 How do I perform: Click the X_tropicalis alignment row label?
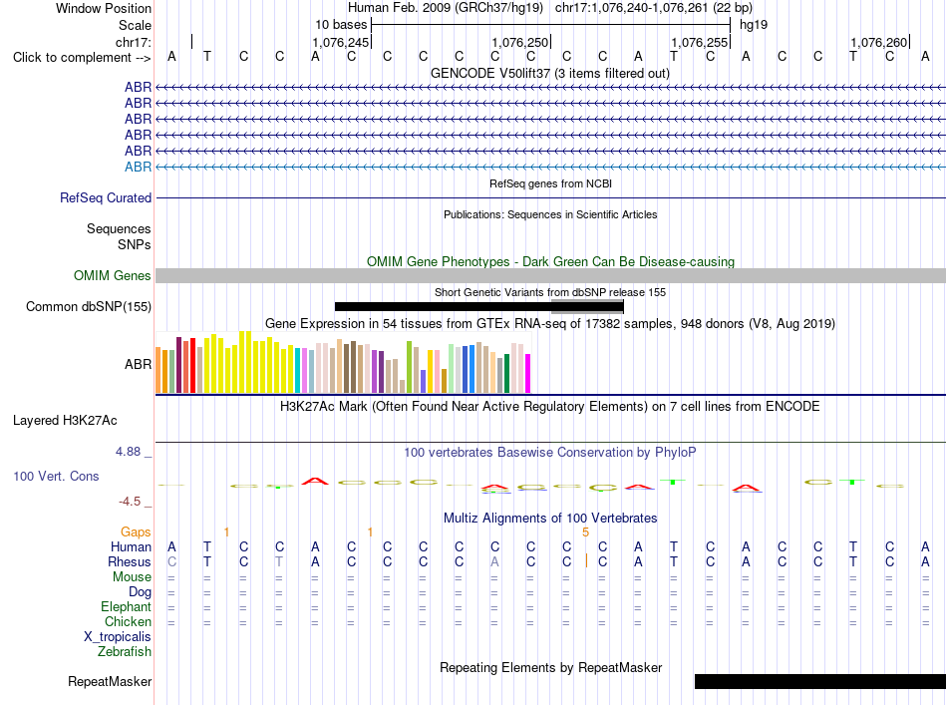(x=118, y=637)
